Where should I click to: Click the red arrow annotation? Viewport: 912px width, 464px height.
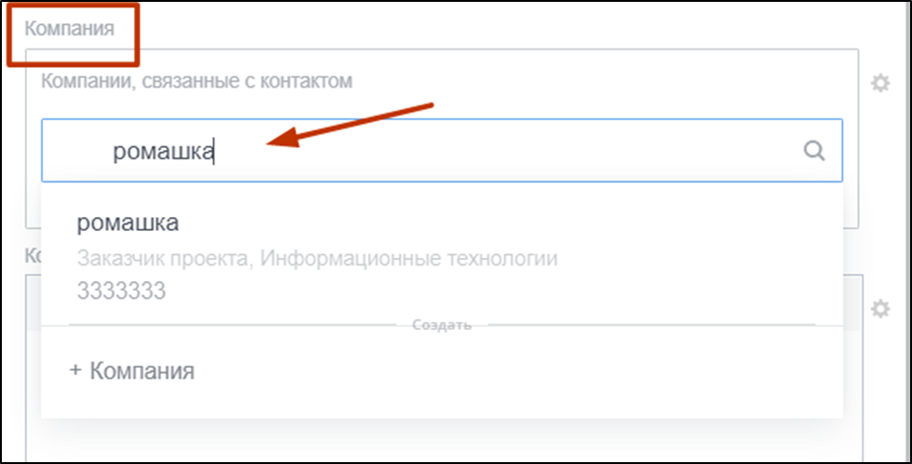click(x=351, y=126)
